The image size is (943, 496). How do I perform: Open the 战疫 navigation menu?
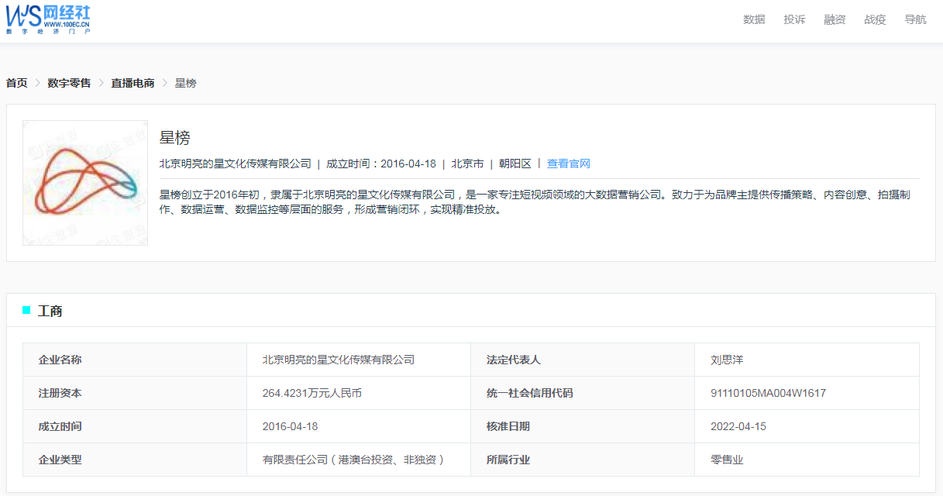[875, 19]
